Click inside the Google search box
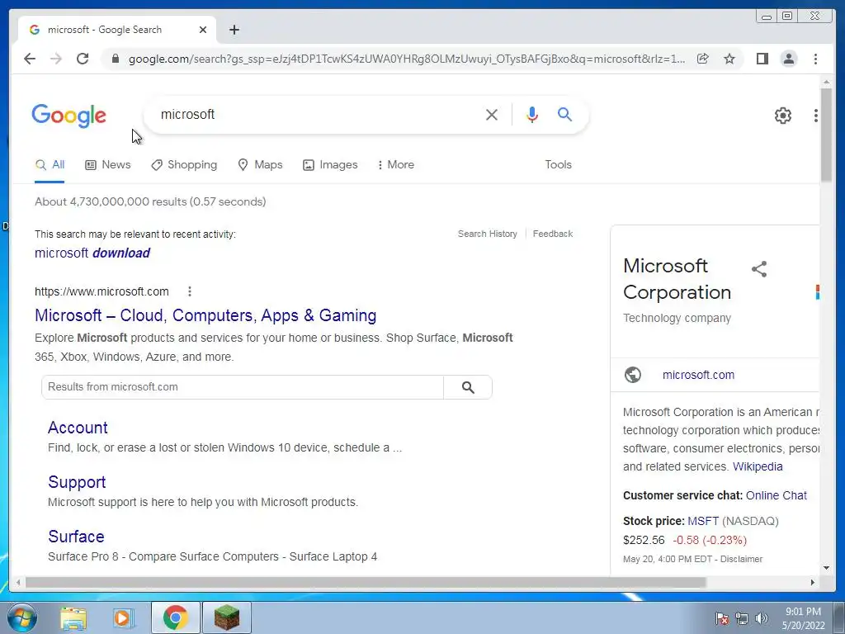 pos(318,114)
